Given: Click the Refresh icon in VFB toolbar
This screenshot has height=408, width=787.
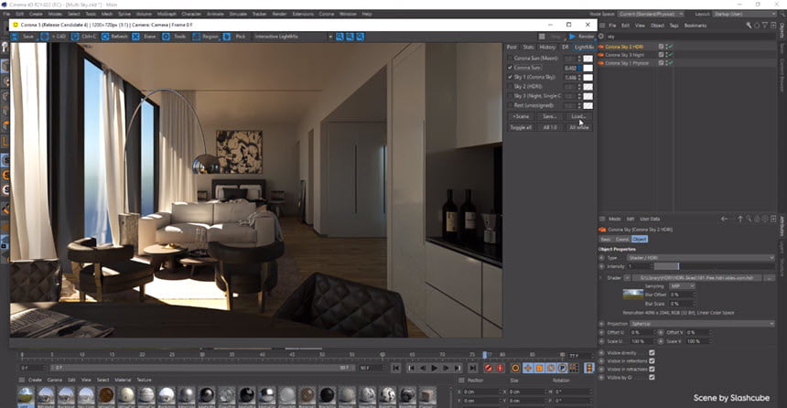Looking at the screenshot, I should (105, 37).
